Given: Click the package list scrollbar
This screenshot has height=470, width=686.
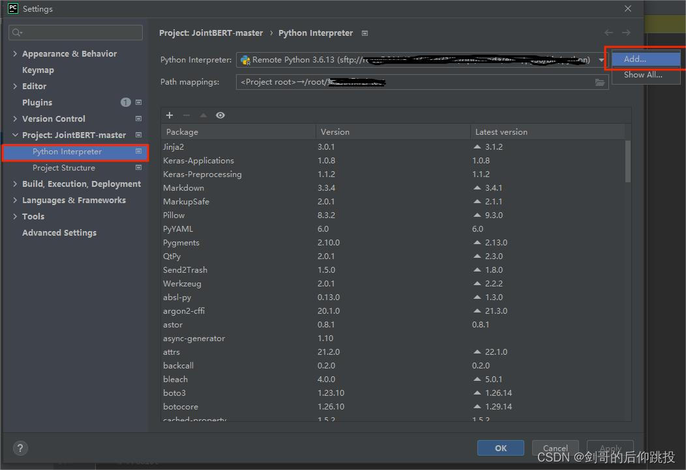Looking at the screenshot, I should [628, 161].
